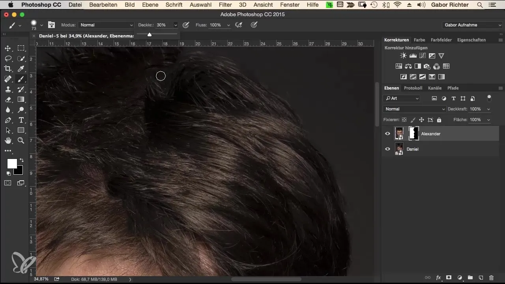Open the Edit Toolbar ellipsis menu
Viewport: 505px width, 284px height.
pyautogui.click(x=7, y=151)
